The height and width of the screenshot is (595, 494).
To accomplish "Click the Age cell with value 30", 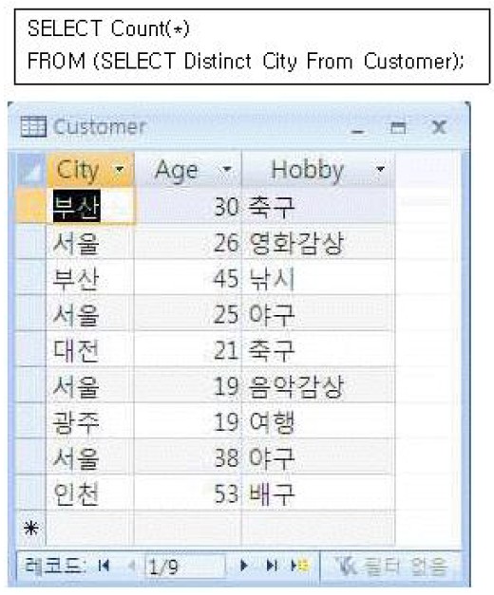I will [188, 206].
